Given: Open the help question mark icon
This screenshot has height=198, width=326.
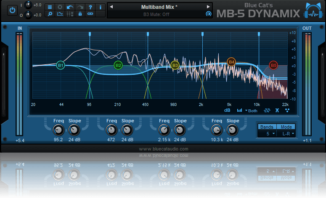Looking at the screenshot, I should coord(90,7).
